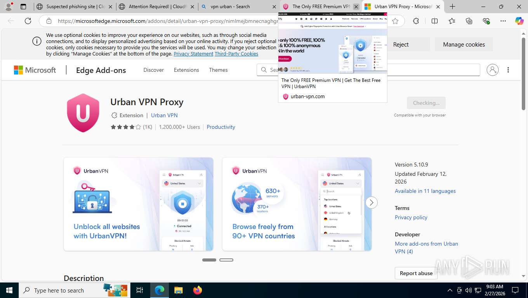The height and width of the screenshot is (298, 528).
Task: Open File Explorer from the taskbar
Action: coord(178,290)
